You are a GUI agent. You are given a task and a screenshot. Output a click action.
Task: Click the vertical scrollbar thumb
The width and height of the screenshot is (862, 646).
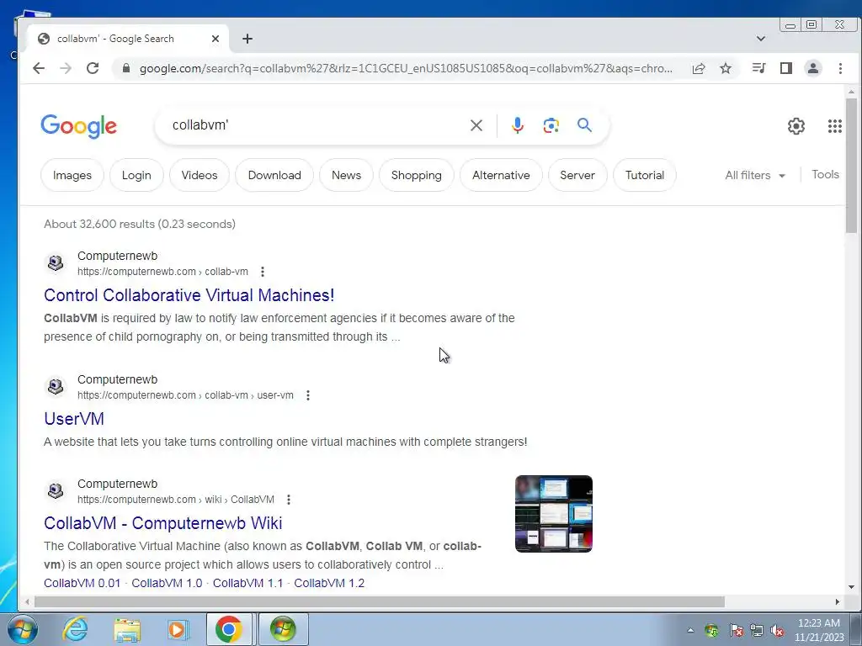[851, 166]
